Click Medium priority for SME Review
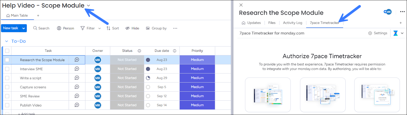The image size is (407, 115). click(197, 96)
